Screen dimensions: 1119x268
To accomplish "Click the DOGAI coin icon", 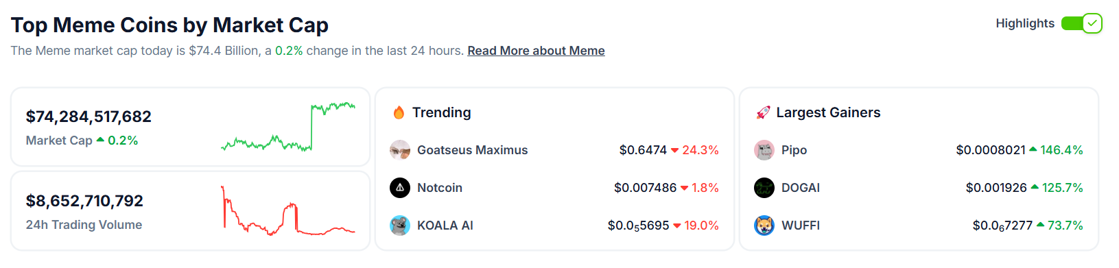I will (764, 188).
